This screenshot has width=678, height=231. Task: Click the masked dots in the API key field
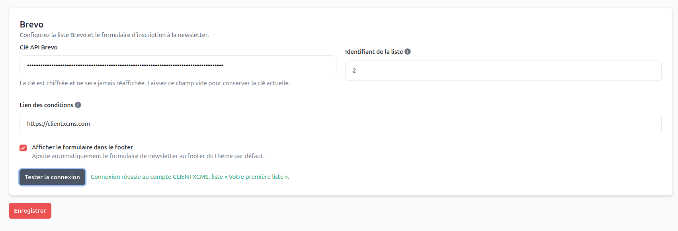click(125, 65)
